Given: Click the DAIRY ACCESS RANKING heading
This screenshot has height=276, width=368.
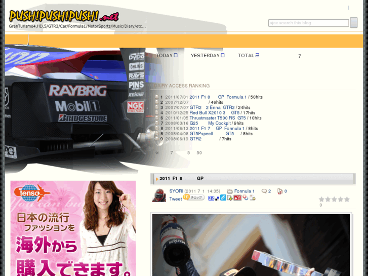Looking at the screenshot, I should click(x=182, y=86).
